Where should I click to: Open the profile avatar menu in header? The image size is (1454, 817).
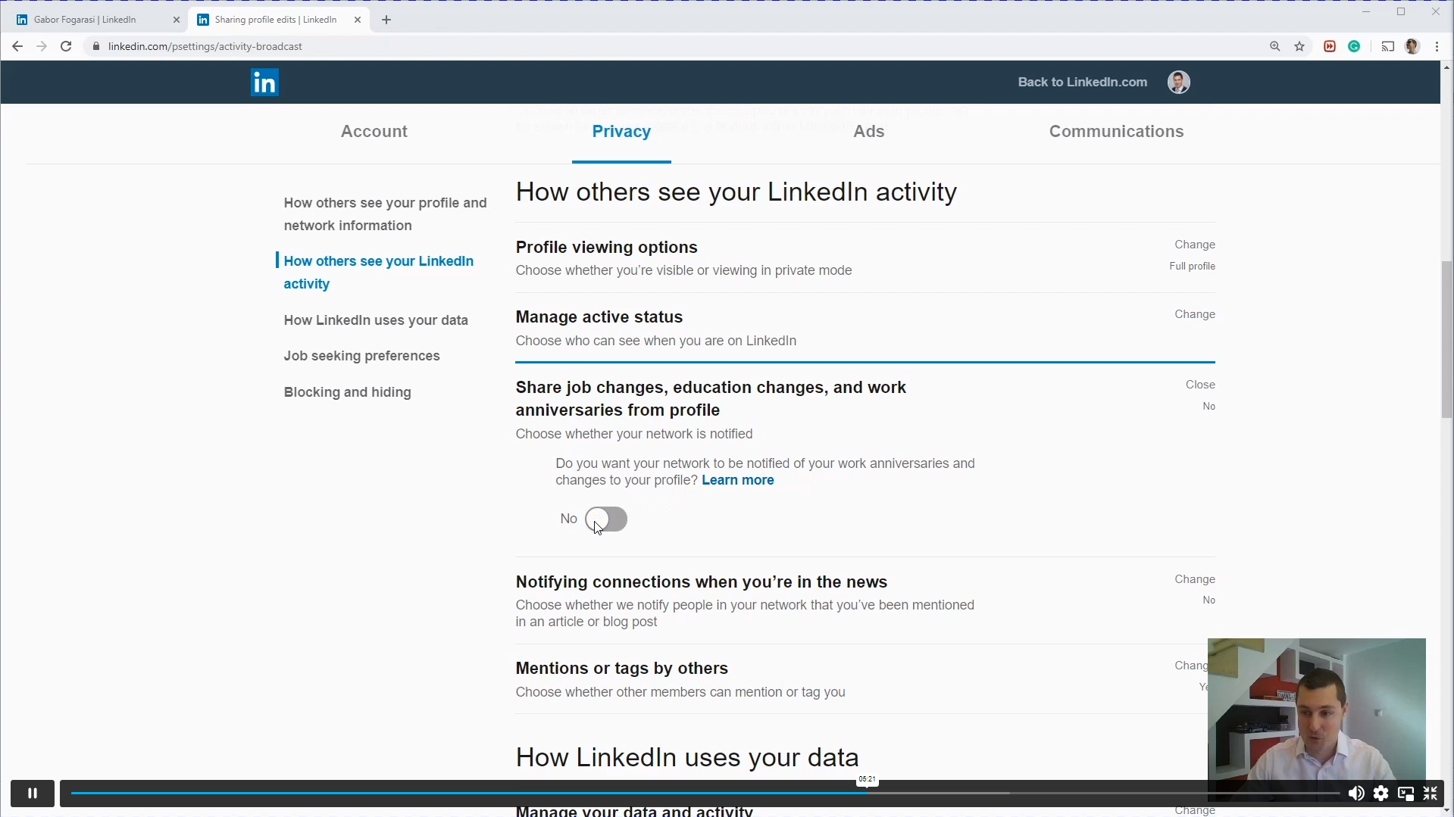(1178, 82)
